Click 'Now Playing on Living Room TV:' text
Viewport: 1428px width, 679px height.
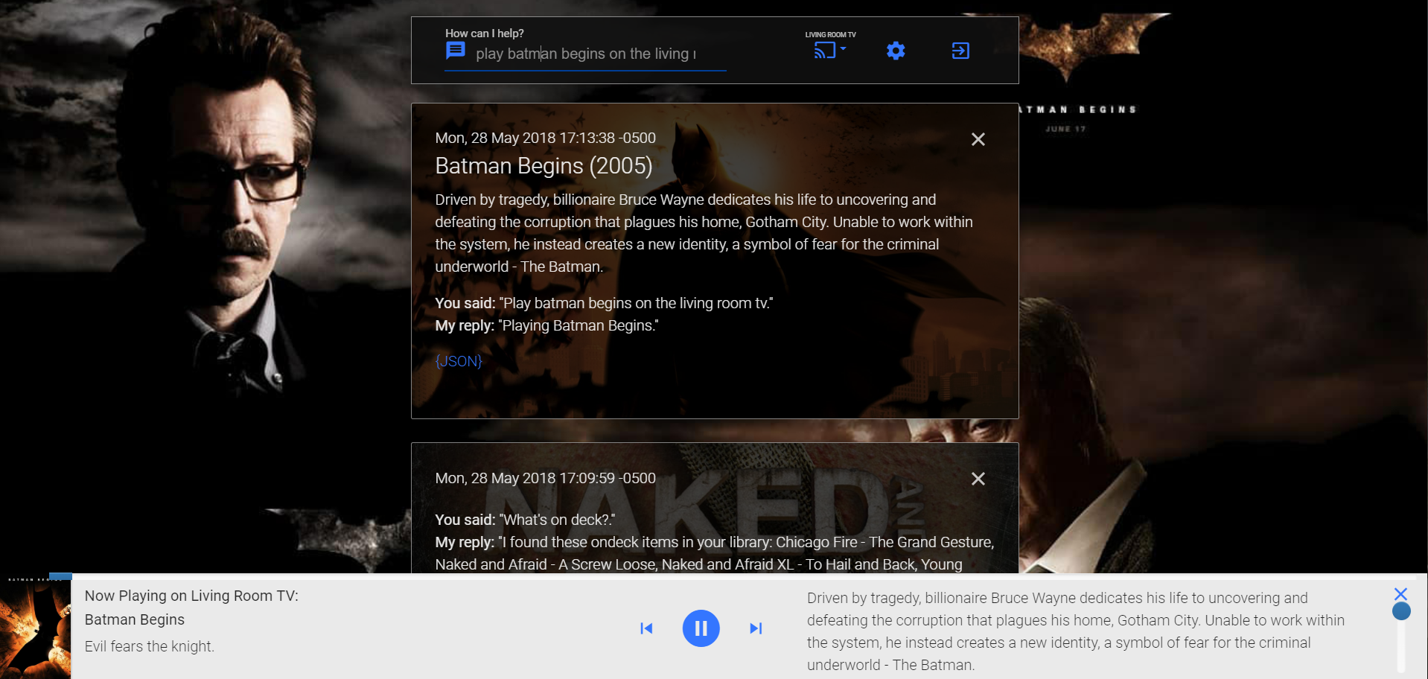tap(191, 596)
